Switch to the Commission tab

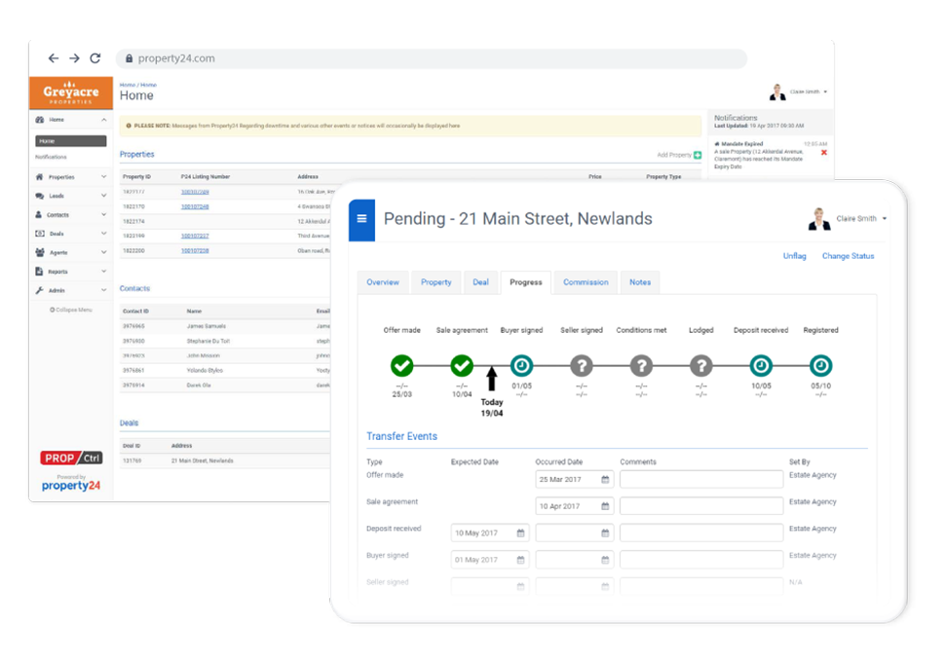586,282
